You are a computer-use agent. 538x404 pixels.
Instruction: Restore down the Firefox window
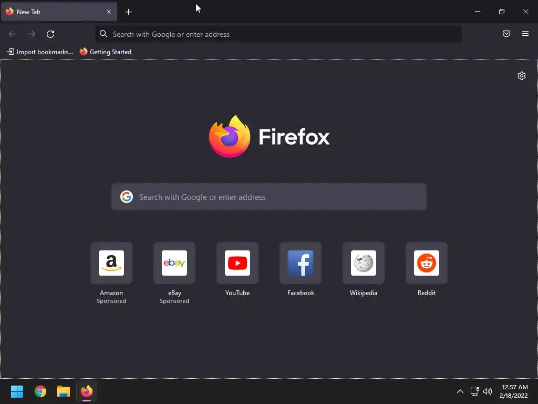point(502,12)
